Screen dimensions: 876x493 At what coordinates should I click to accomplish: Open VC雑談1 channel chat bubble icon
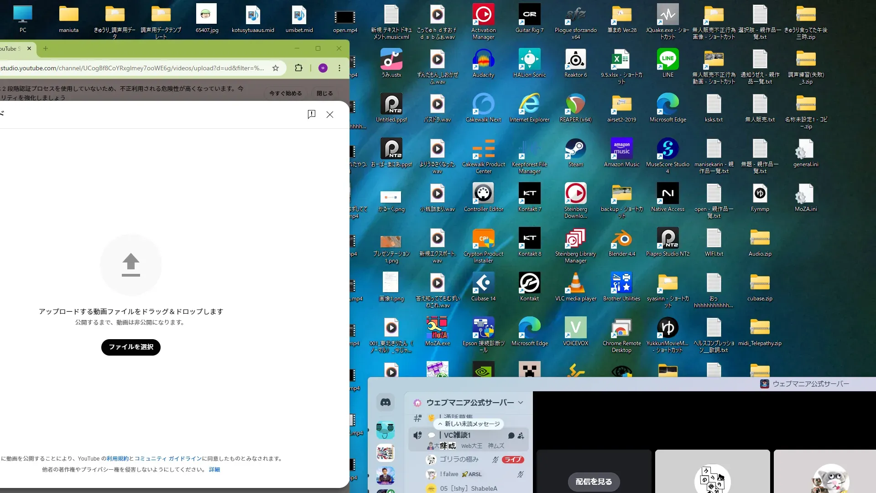[511, 435]
